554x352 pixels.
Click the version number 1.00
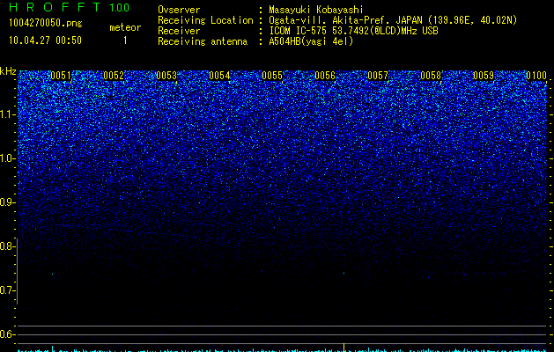[x=119, y=7]
